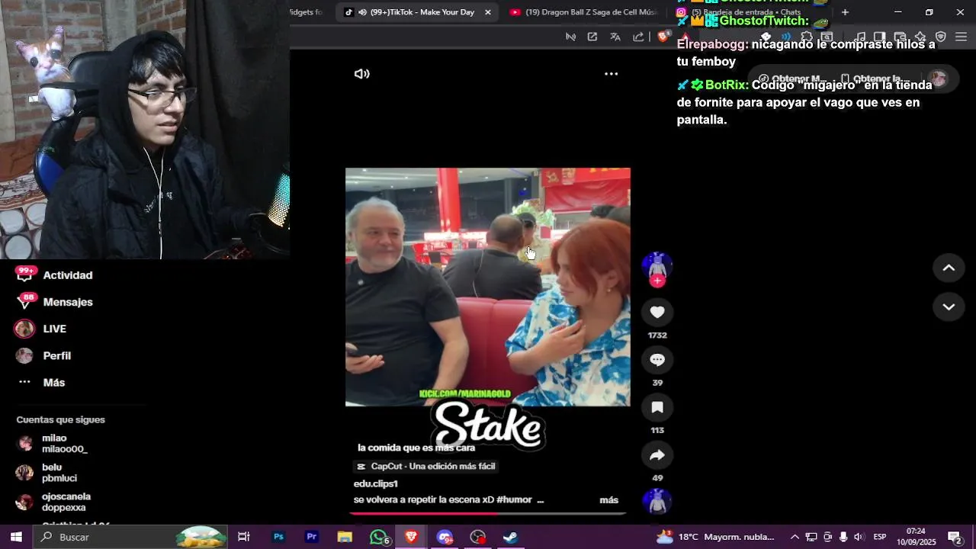The image size is (976, 549).
Task: Click the microphone icon in system tray
Action: pyautogui.click(x=843, y=537)
